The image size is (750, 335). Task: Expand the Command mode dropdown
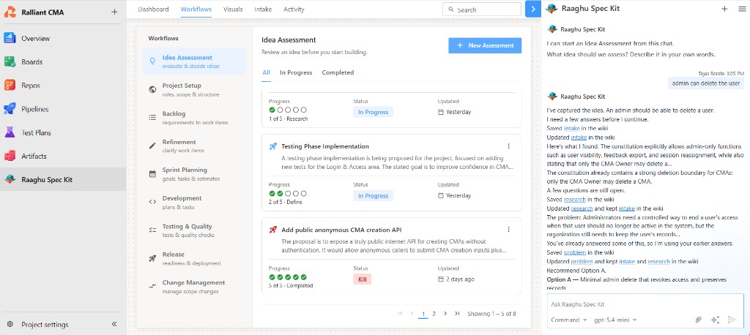[x=569, y=320]
